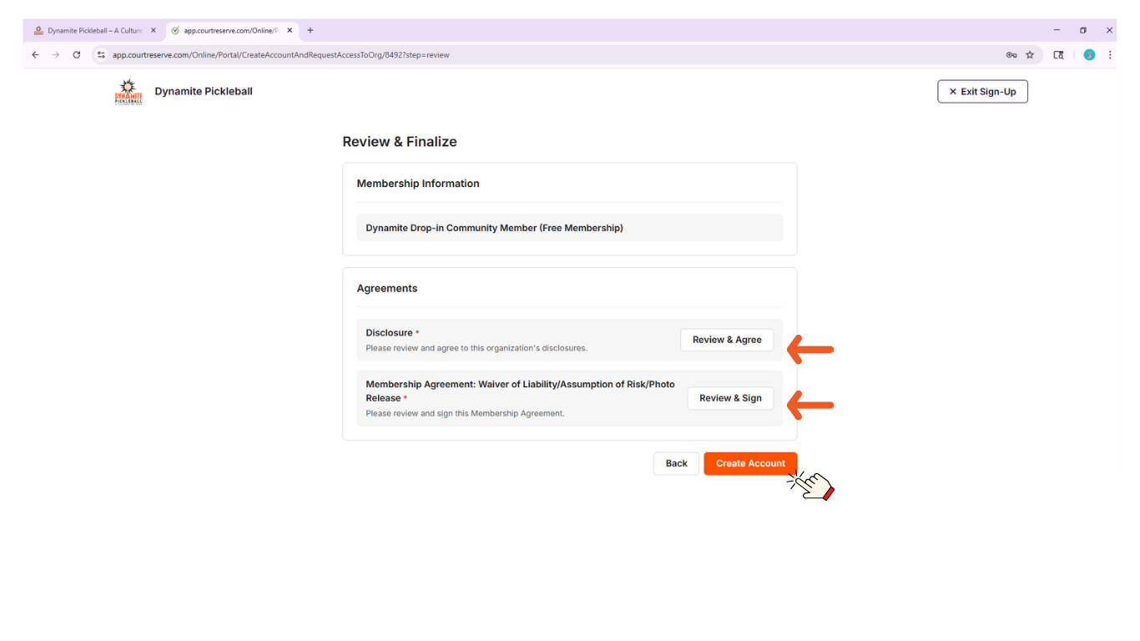Open the Chrome three-dot menu
This screenshot has height=641, width=1140.
click(1110, 55)
